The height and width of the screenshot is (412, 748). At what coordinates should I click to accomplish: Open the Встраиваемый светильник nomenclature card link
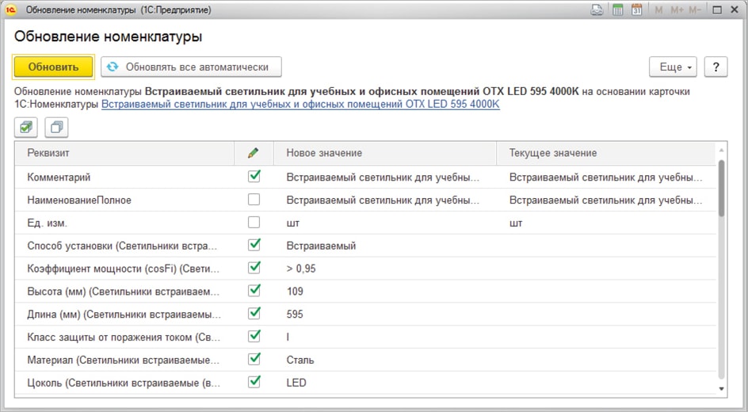click(300, 104)
